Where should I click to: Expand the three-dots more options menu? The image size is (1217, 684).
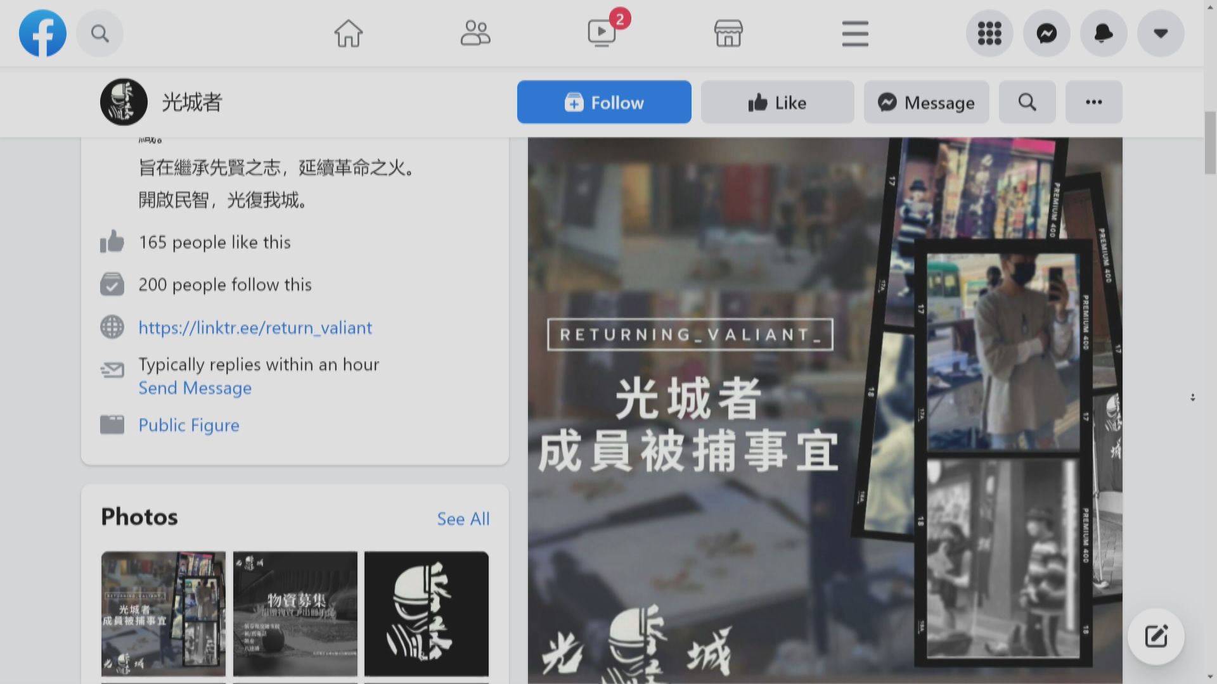click(x=1093, y=102)
